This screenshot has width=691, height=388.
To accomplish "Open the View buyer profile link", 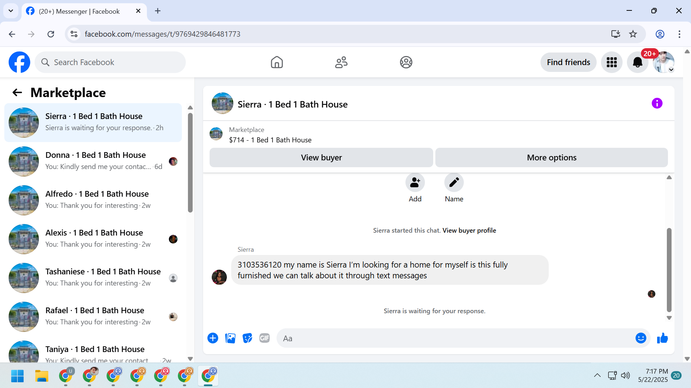I will pos(469,230).
